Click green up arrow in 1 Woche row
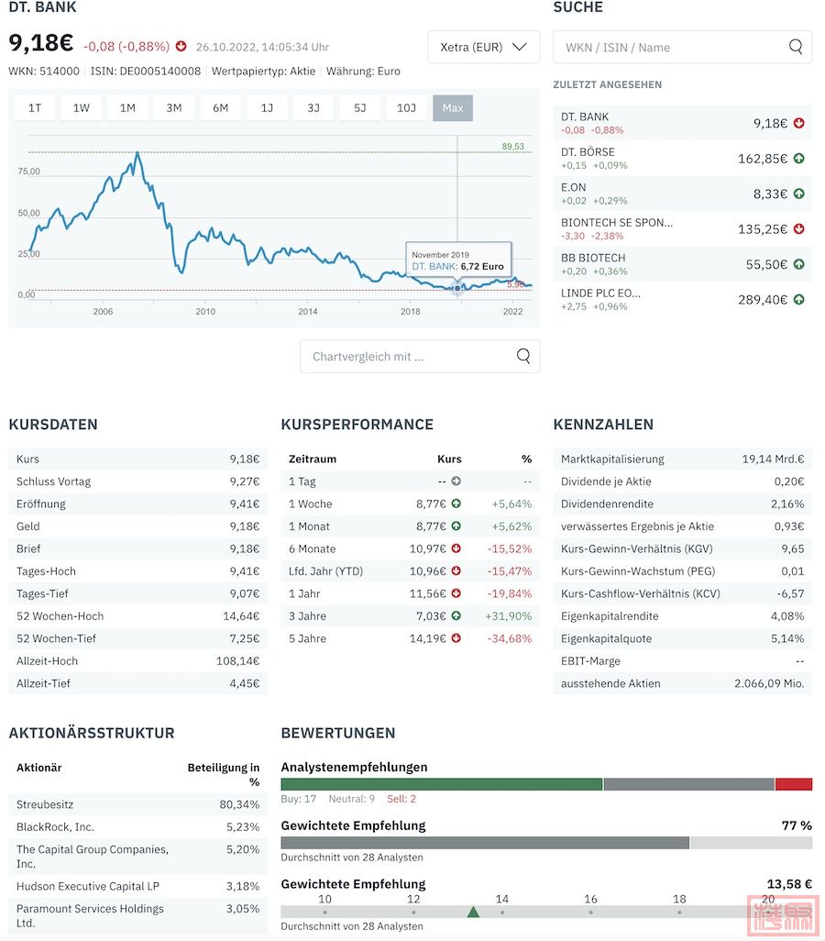 (x=456, y=504)
